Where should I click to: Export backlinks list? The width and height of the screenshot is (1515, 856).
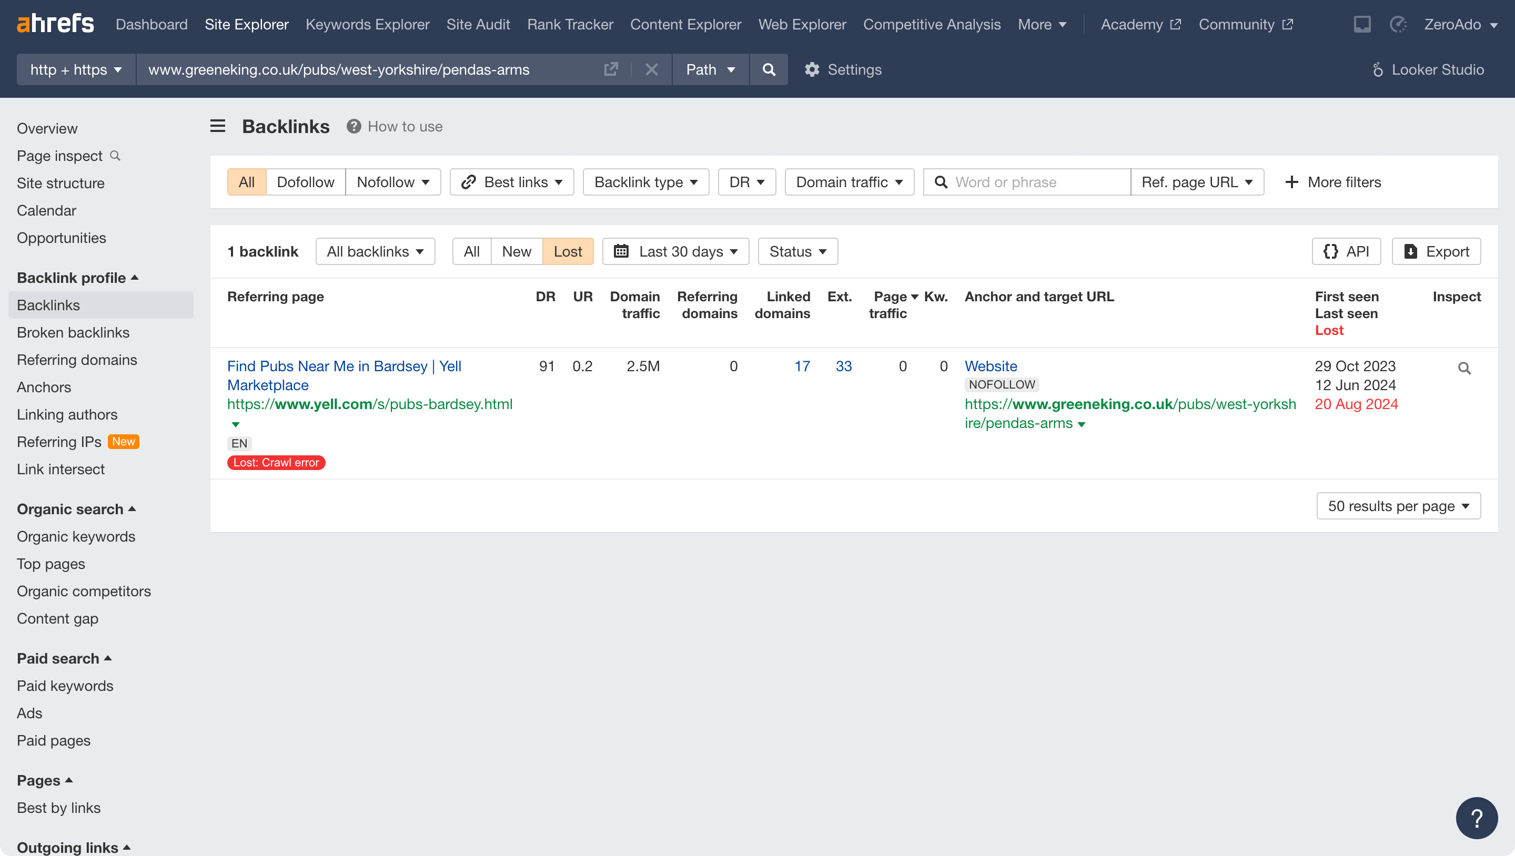(x=1436, y=252)
